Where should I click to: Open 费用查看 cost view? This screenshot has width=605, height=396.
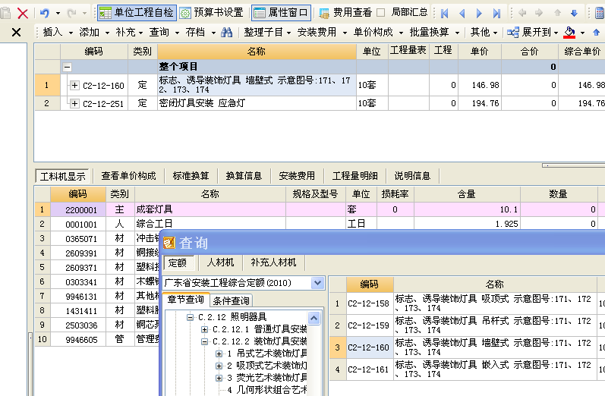point(345,13)
